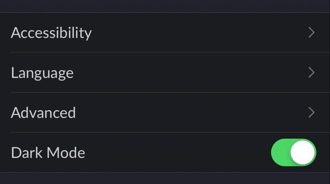Click the Dark Mode label text

pyautogui.click(x=48, y=153)
